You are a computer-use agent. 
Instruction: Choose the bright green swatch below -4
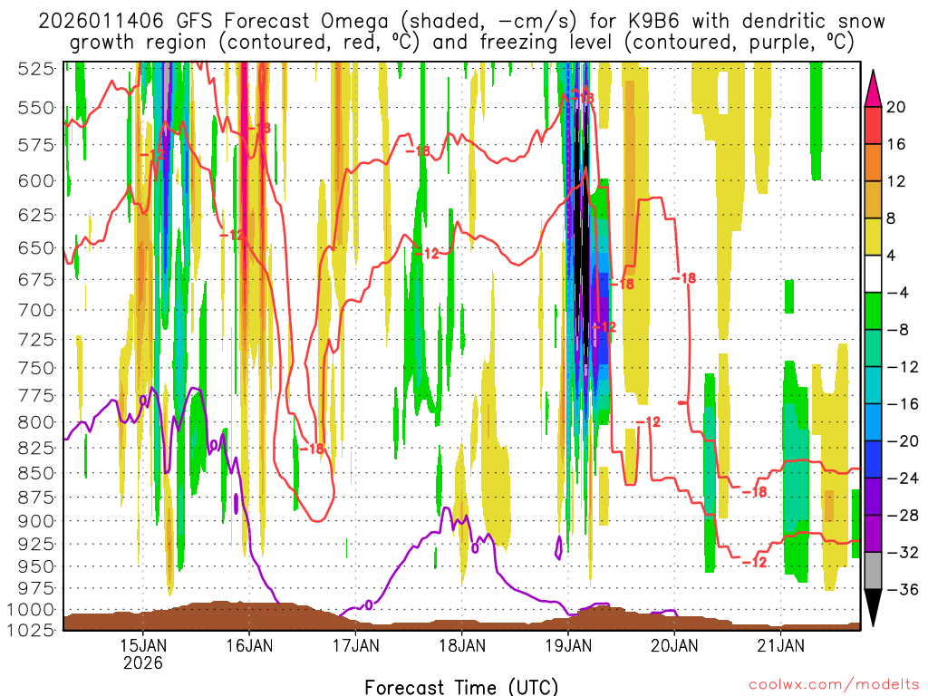[x=873, y=311]
